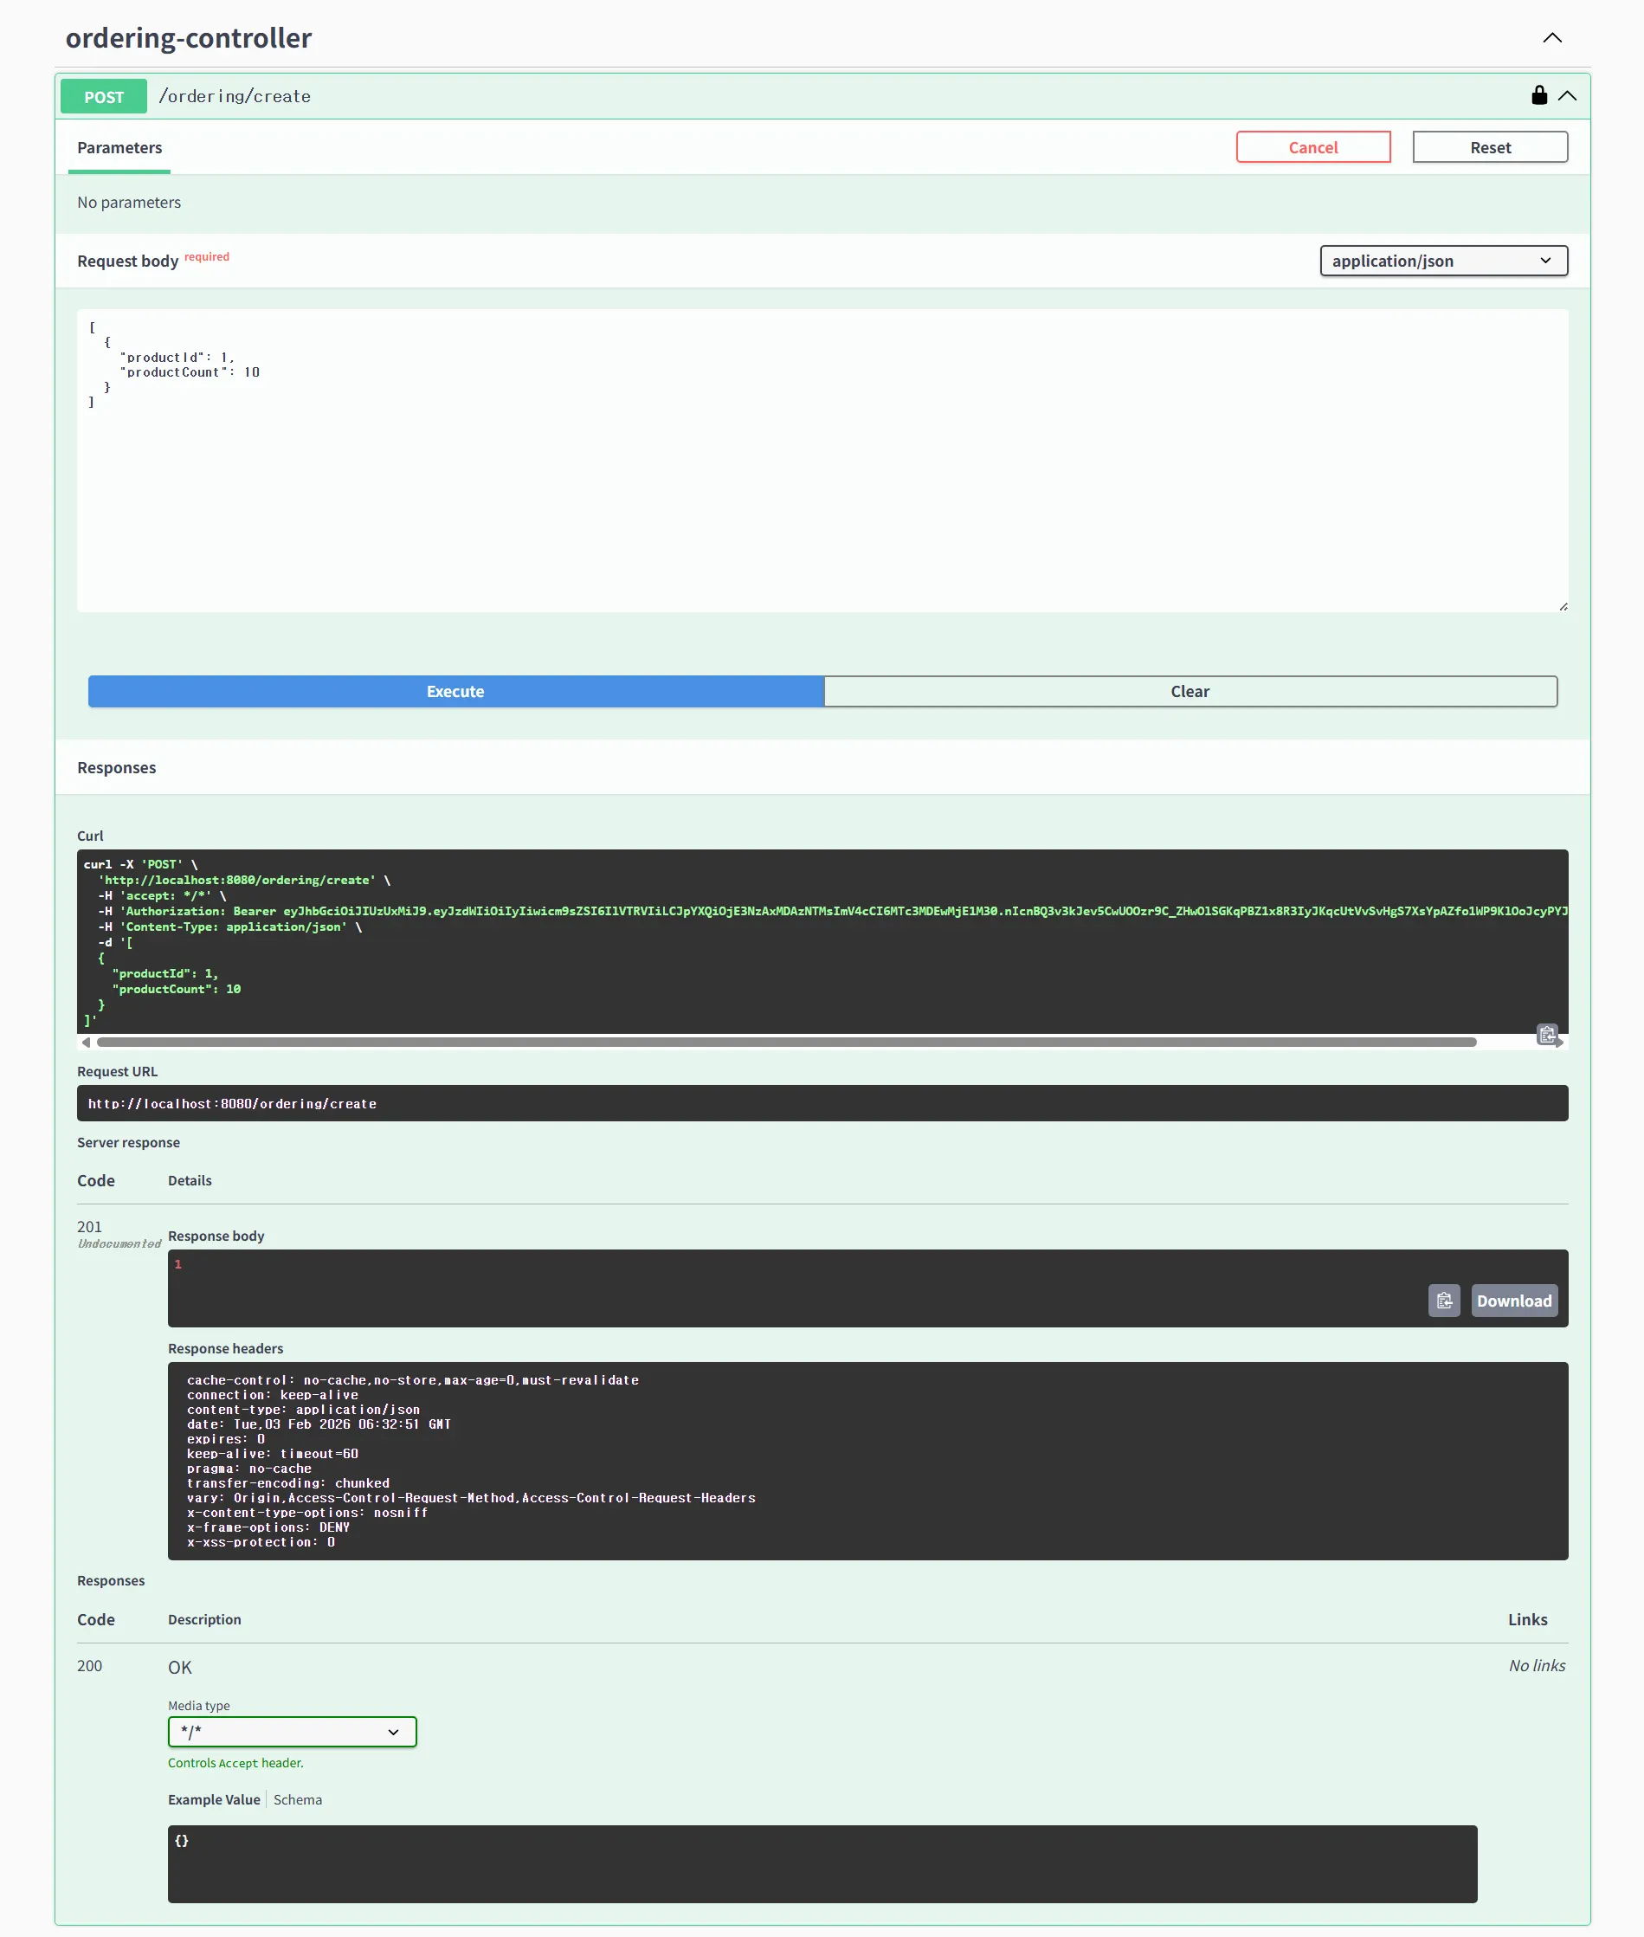1644x1937 pixels.
Task: Click the 200 response code row
Action: tap(89, 1666)
